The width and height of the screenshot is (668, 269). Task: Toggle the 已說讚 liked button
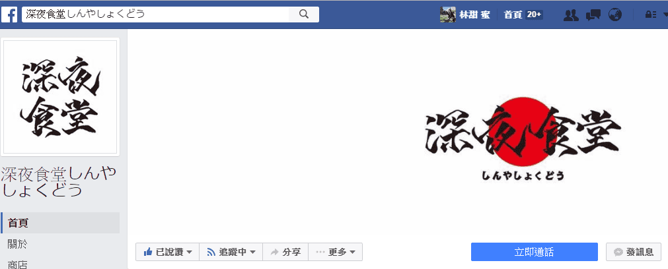point(167,252)
